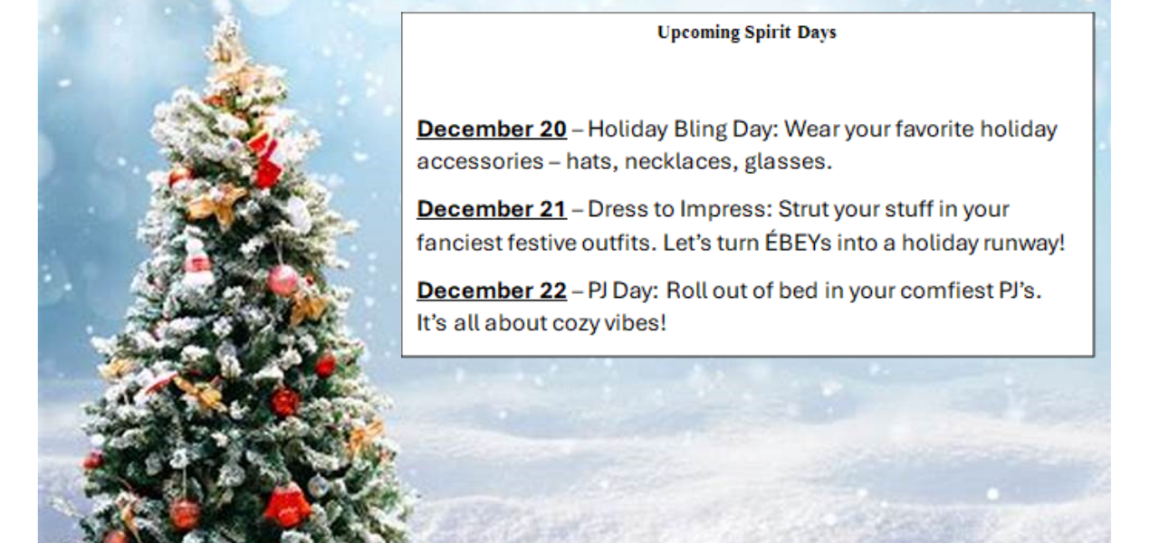Click the "It's all about cozy vibes!" line

541,323
